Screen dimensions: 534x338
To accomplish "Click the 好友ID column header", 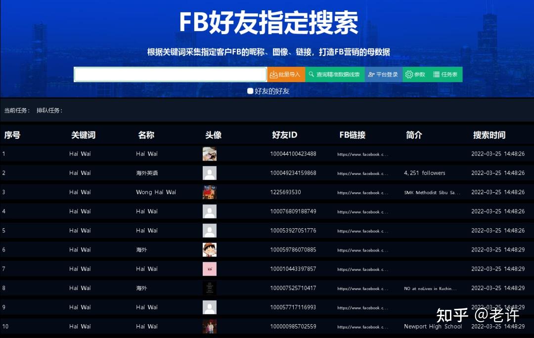I will tap(285, 135).
